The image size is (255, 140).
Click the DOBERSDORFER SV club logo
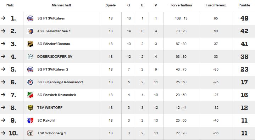tap(31, 57)
